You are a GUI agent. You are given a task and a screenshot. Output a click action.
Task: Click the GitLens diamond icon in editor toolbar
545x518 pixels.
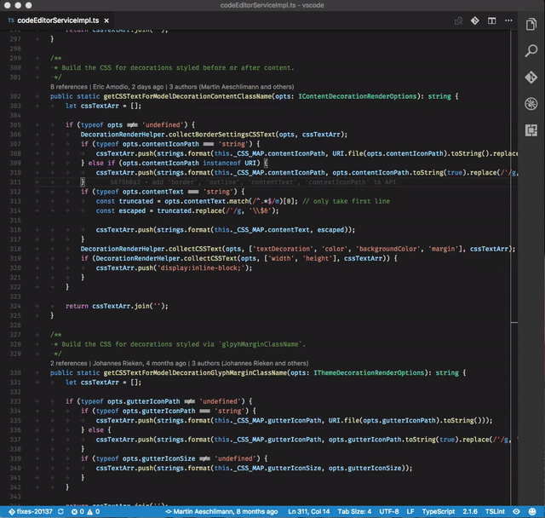click(x=475, y=20)
